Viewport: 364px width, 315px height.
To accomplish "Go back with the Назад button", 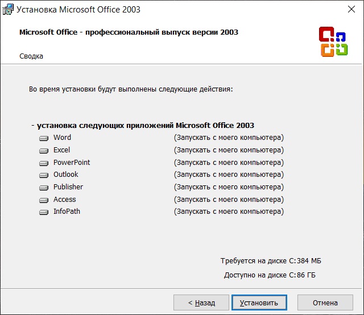I will (201, 302).
